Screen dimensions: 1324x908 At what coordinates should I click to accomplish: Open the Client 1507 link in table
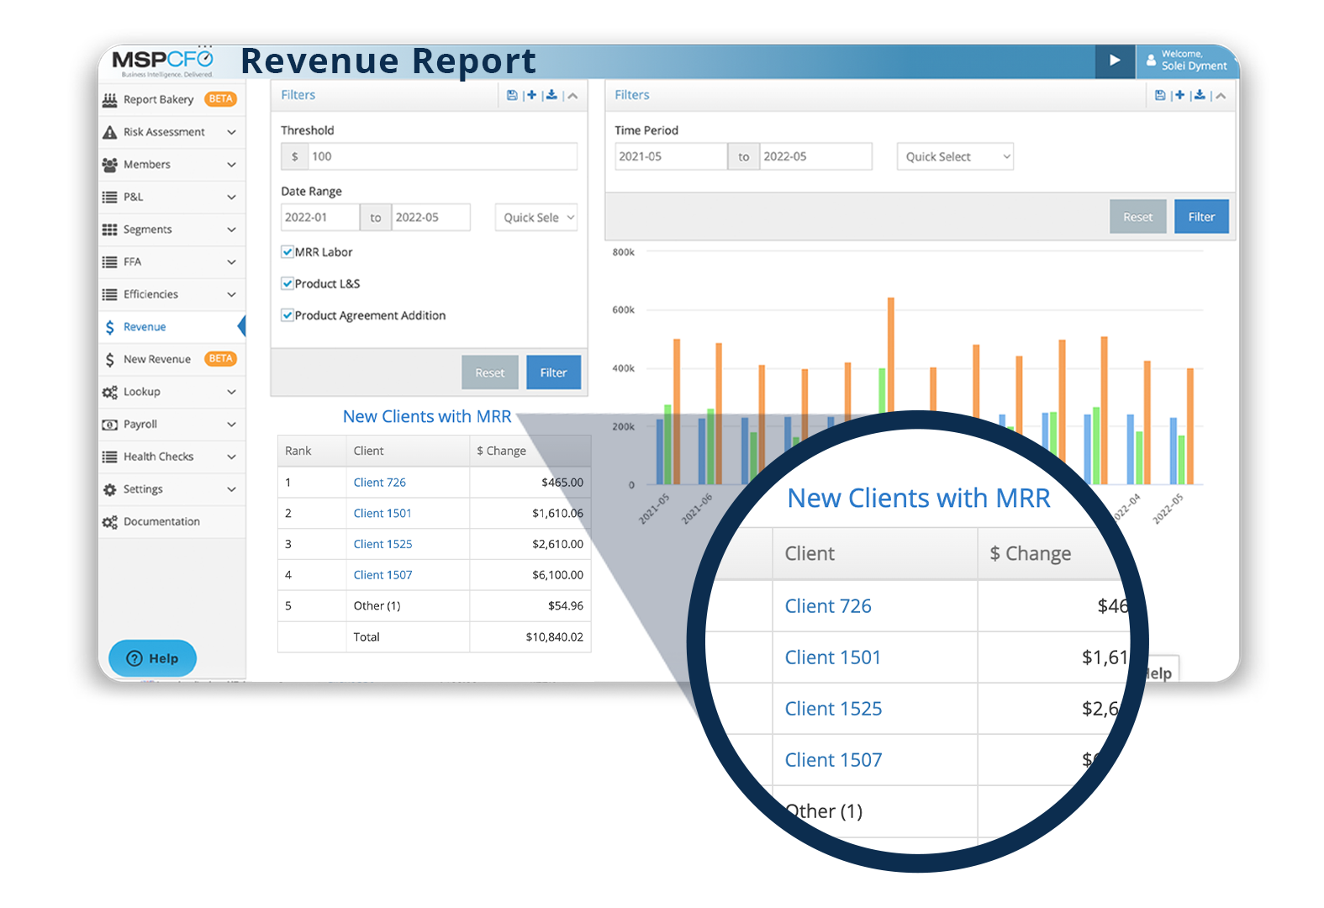pos(382,575)
